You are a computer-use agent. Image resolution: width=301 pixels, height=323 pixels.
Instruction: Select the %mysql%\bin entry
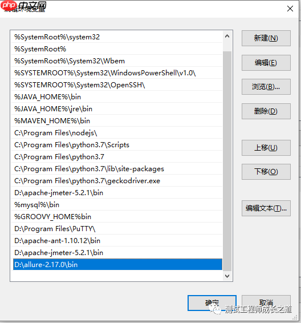116,204
